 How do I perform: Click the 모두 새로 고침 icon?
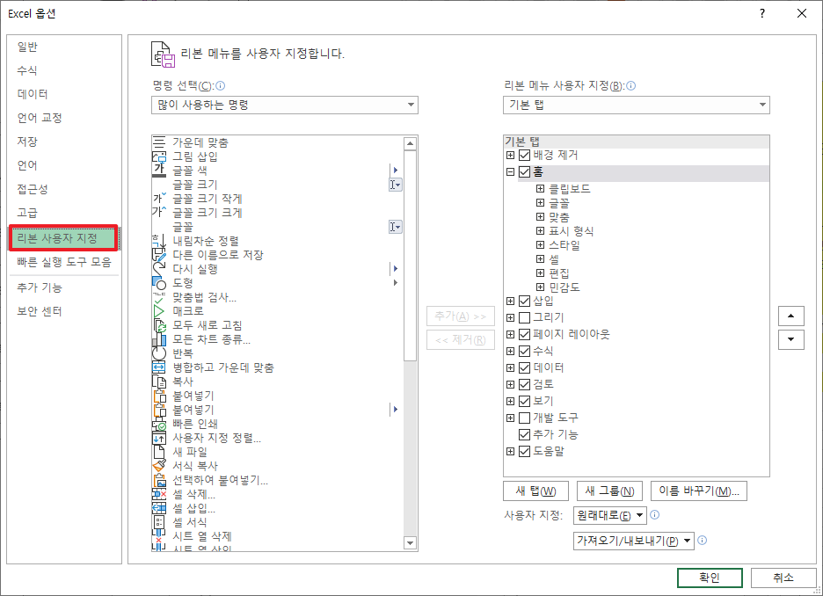click(x=159, y=325)
